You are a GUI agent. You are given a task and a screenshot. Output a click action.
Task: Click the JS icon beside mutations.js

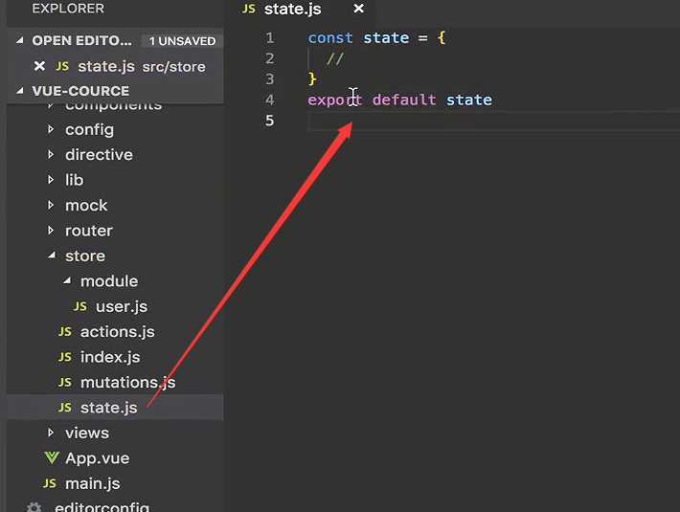pos(64,382)
